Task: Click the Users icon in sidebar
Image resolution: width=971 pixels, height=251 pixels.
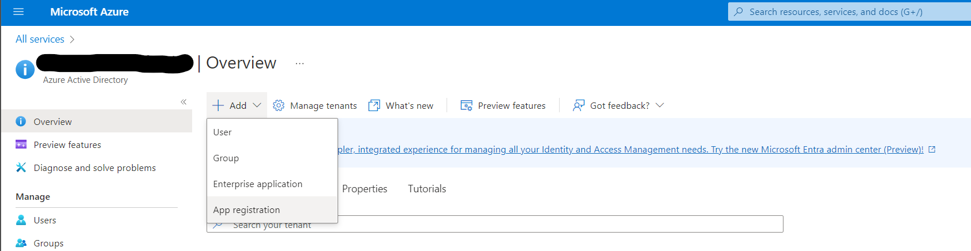Action: 21,220
